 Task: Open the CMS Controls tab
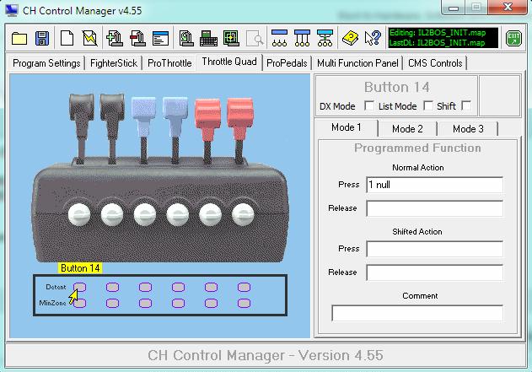[435, 63]
